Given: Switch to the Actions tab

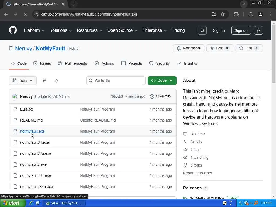Looking at the screenshot, I should (x=104, y=63).
